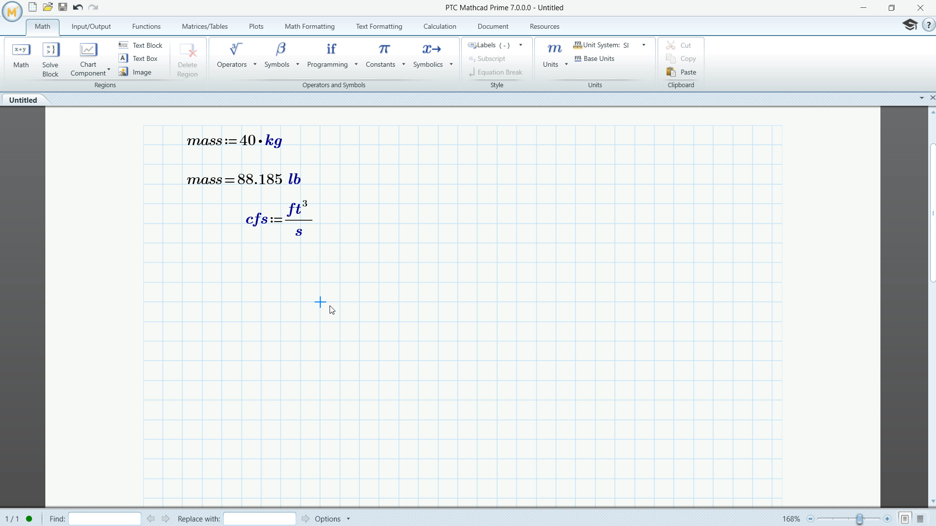Open the Symbols gallery icon

click(x=280, y=49)
